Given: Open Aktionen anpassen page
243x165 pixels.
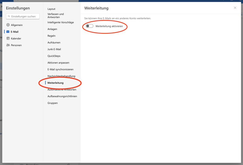Looking at the screenshot, I should click(x=58, y=63).
